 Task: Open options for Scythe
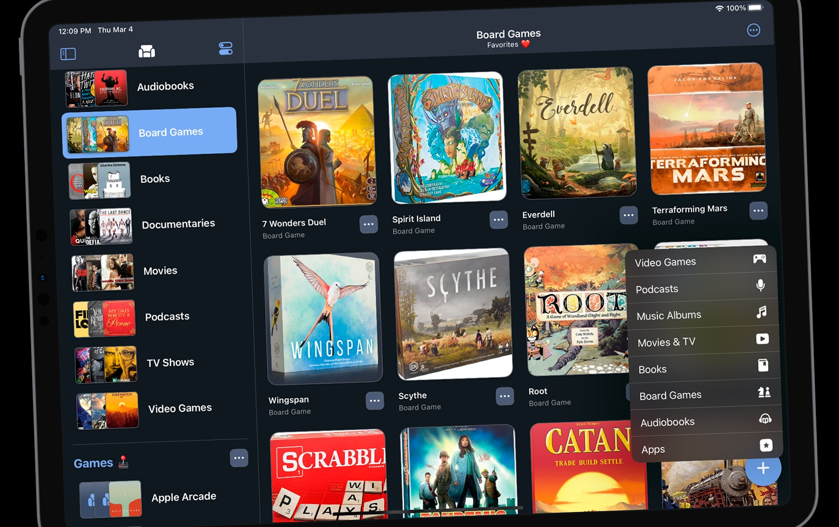pos(504,397)
